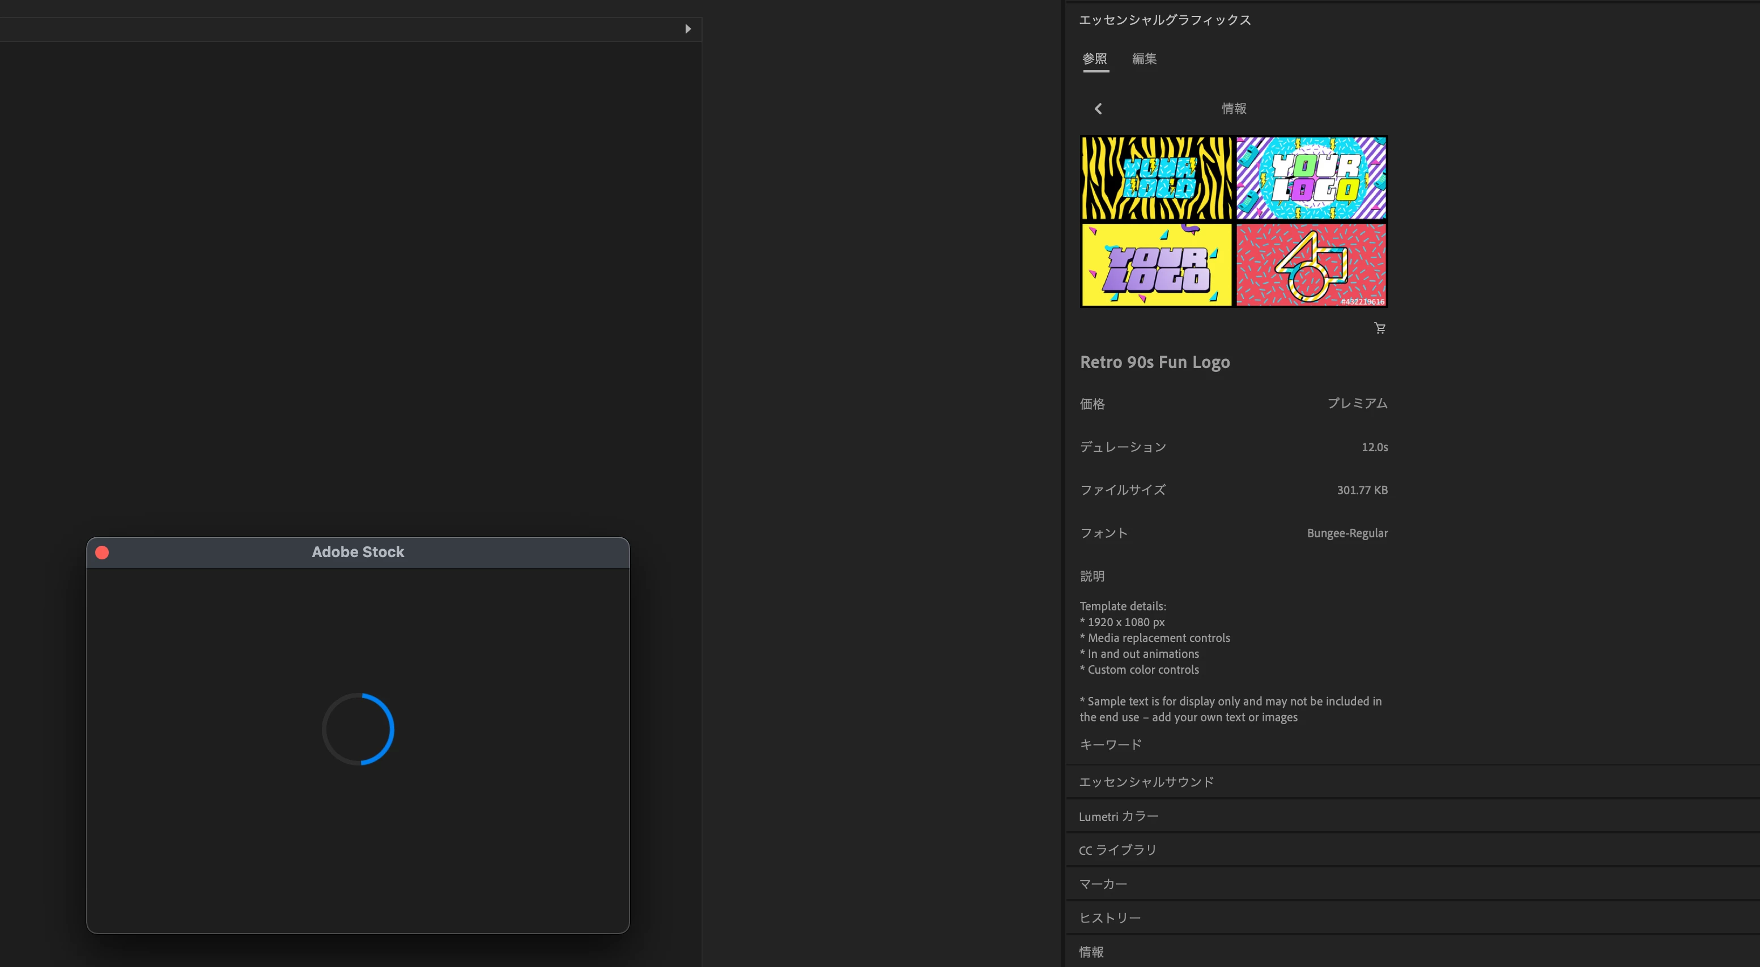Click the blue loading spinner
The width and height of the screenshot is (1760, 967).
click(x=358, y=729)
